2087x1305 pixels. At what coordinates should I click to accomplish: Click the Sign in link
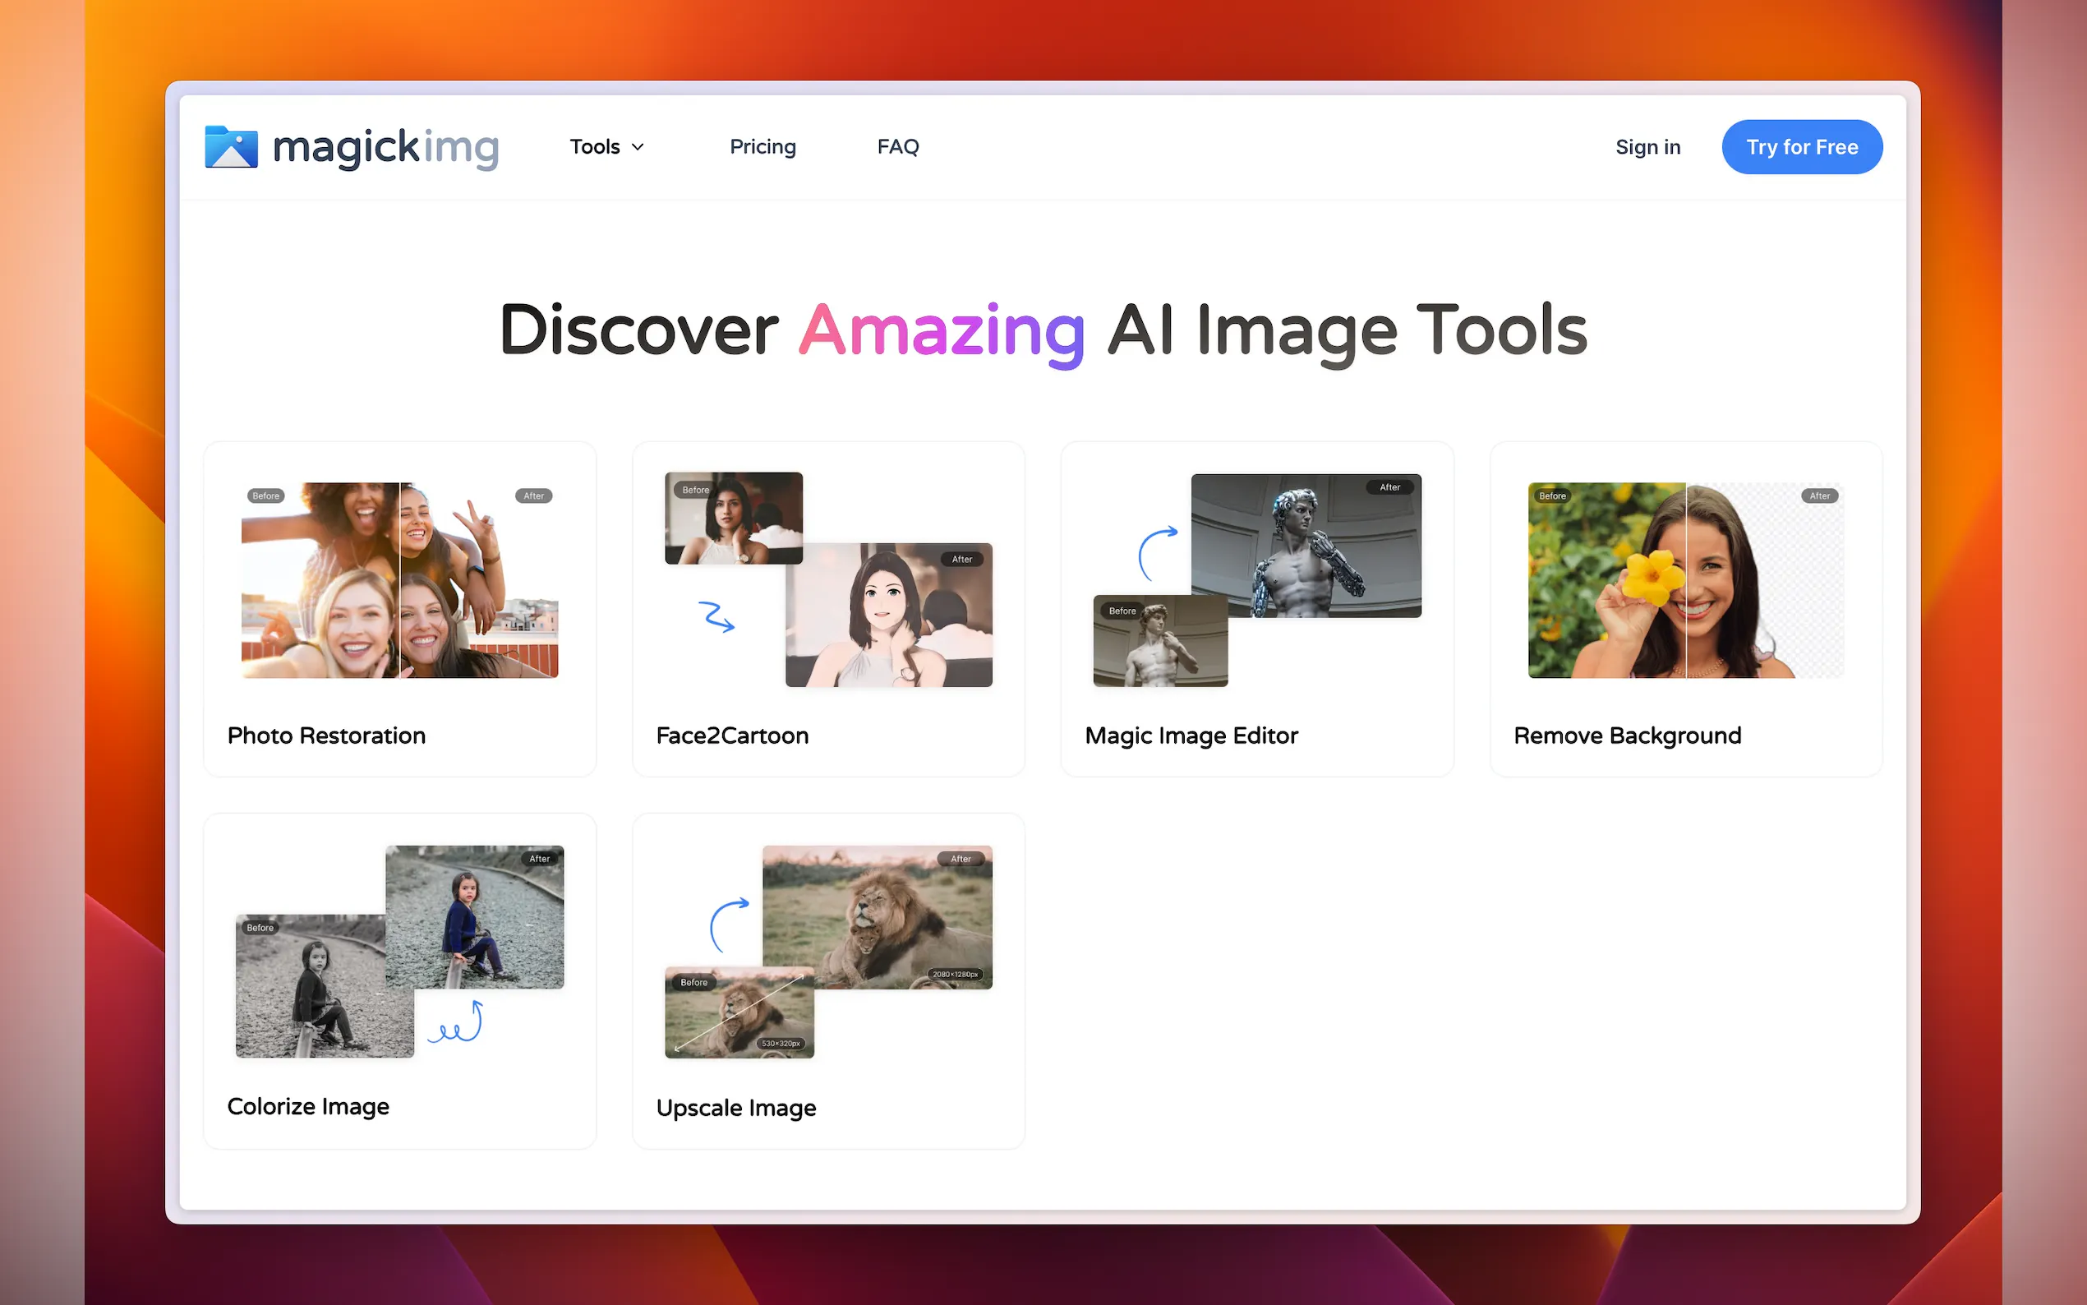(1647, 148)
